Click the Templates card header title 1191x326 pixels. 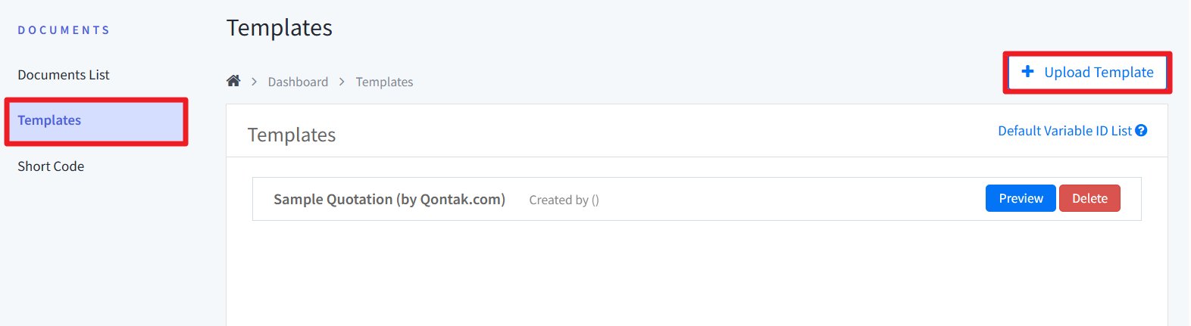point(292,135)
